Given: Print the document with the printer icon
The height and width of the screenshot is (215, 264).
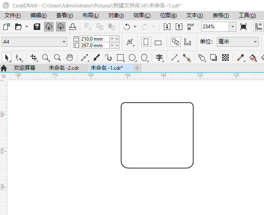Looking at the screenshot, I should [73, 27].
